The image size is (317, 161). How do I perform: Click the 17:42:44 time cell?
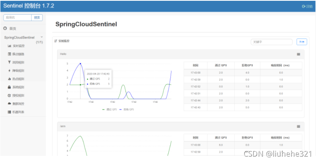pos(195,100)
